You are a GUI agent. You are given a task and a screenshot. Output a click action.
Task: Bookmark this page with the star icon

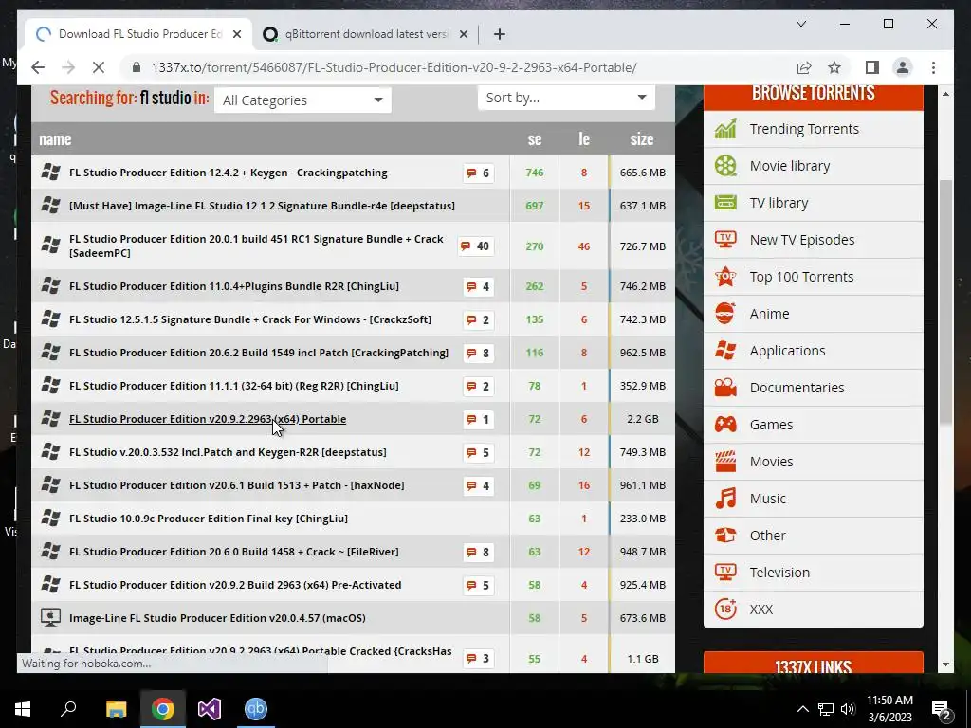tap(834, 67)
